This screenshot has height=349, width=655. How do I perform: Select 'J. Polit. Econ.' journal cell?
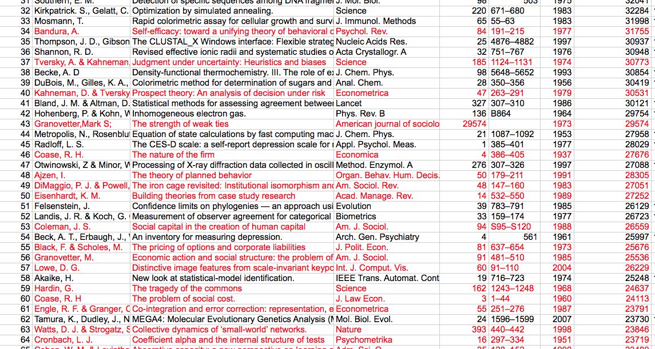pyautogui.click(x=387, y=247)
